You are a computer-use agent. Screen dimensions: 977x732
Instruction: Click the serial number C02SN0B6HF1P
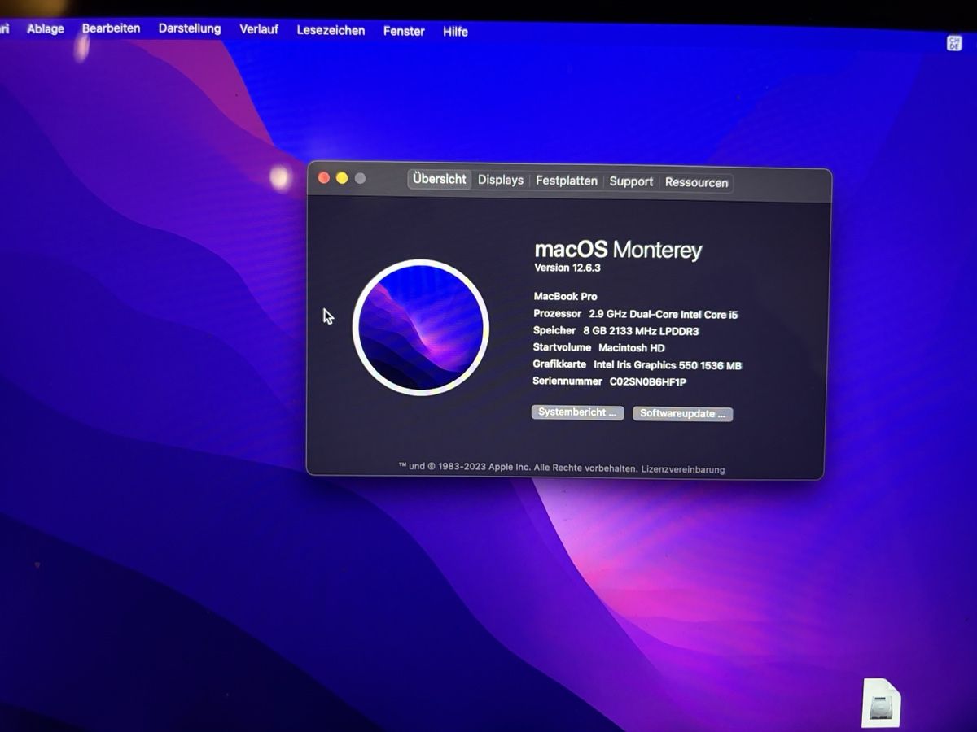tap(648, 381)
